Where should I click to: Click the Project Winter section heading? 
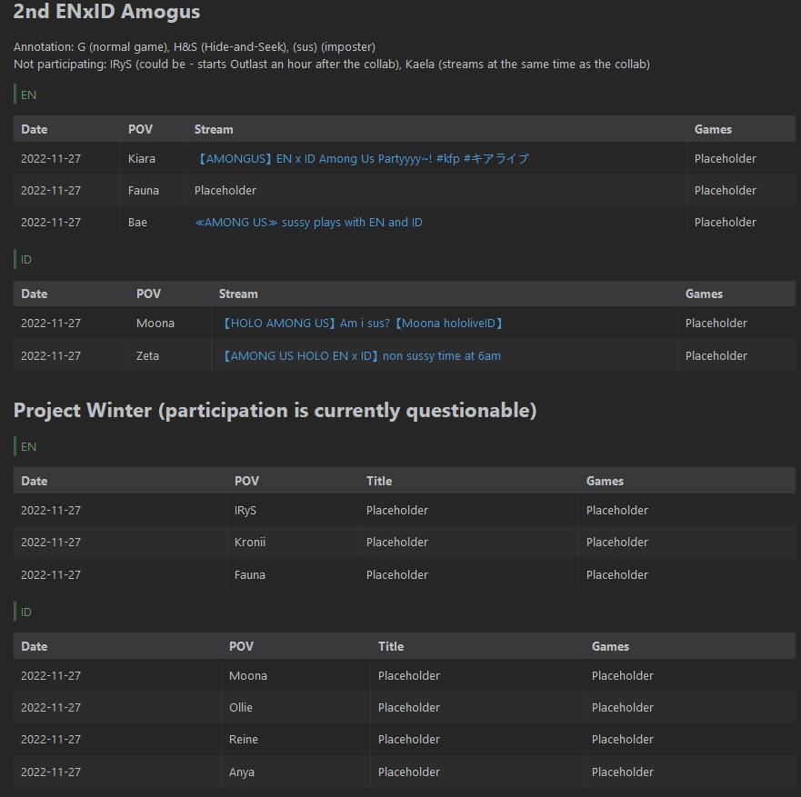[275, 410]
